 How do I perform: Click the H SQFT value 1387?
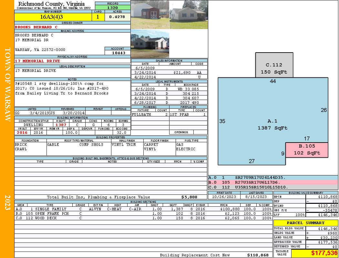pyautogui.click(x=61, y=125)
